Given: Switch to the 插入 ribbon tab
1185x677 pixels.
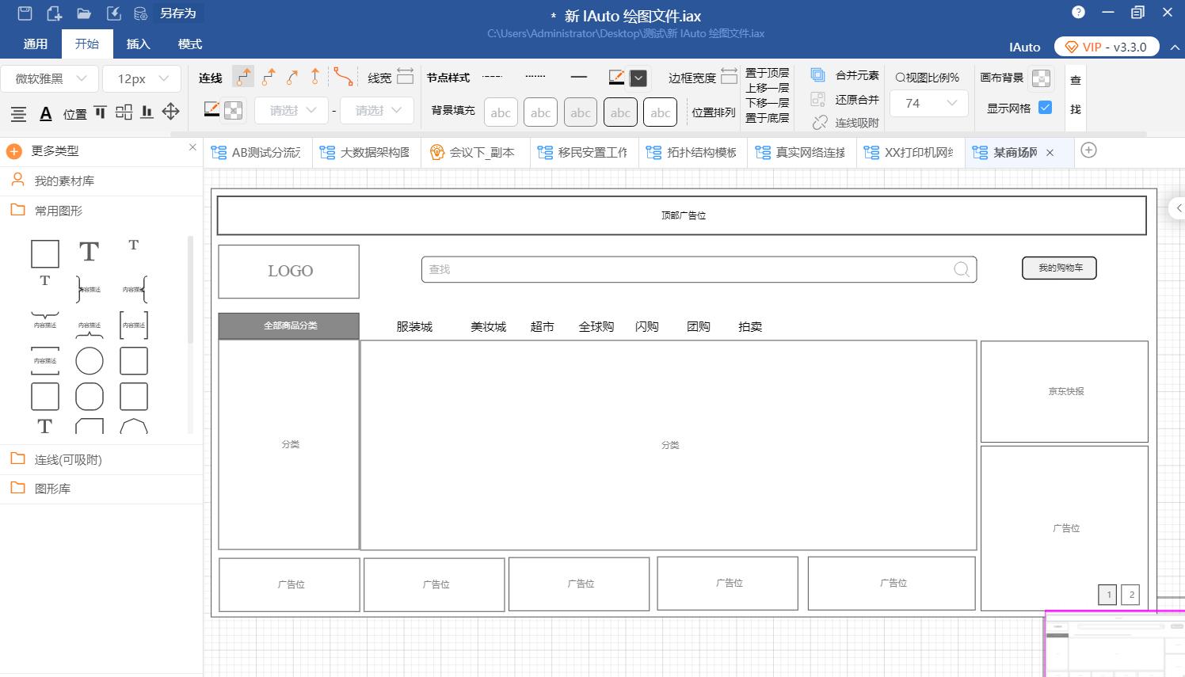Looking at the screenshot, I should coord(138,44).
